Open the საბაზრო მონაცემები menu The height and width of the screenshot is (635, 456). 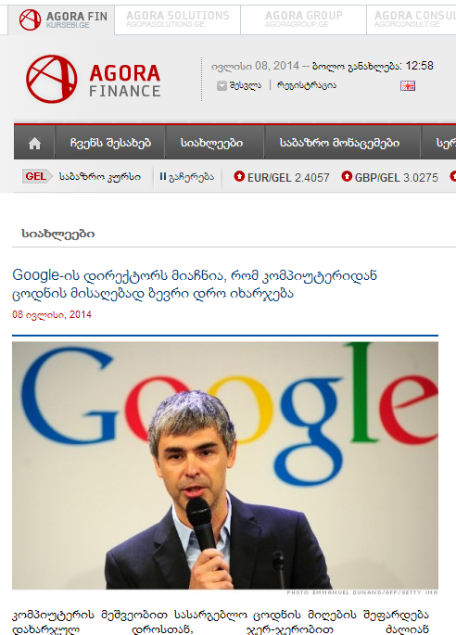(339, 143)
